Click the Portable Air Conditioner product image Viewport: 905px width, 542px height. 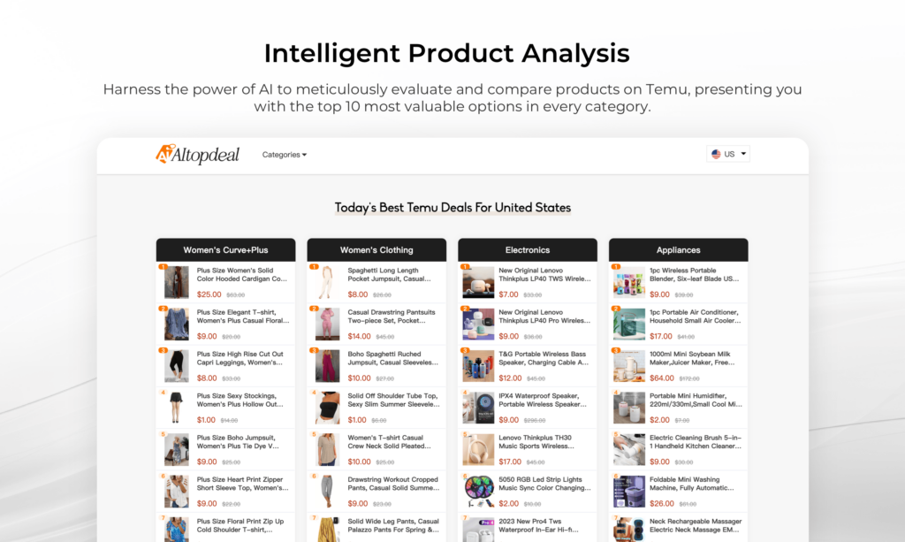pyautogui.click(x=629, y=324)
